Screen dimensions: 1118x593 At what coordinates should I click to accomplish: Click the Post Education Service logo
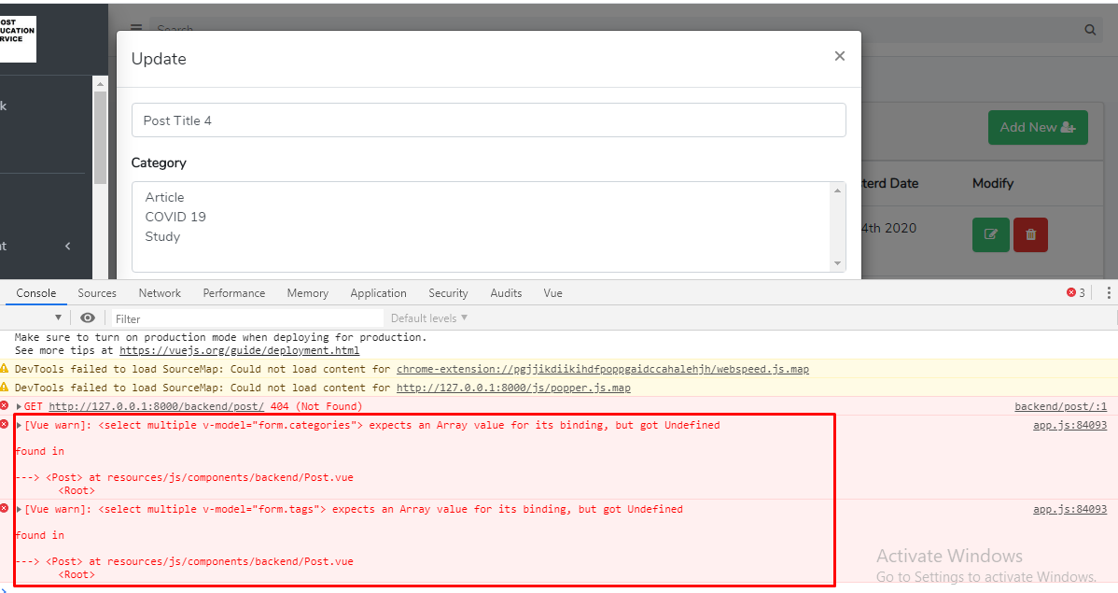18,39
